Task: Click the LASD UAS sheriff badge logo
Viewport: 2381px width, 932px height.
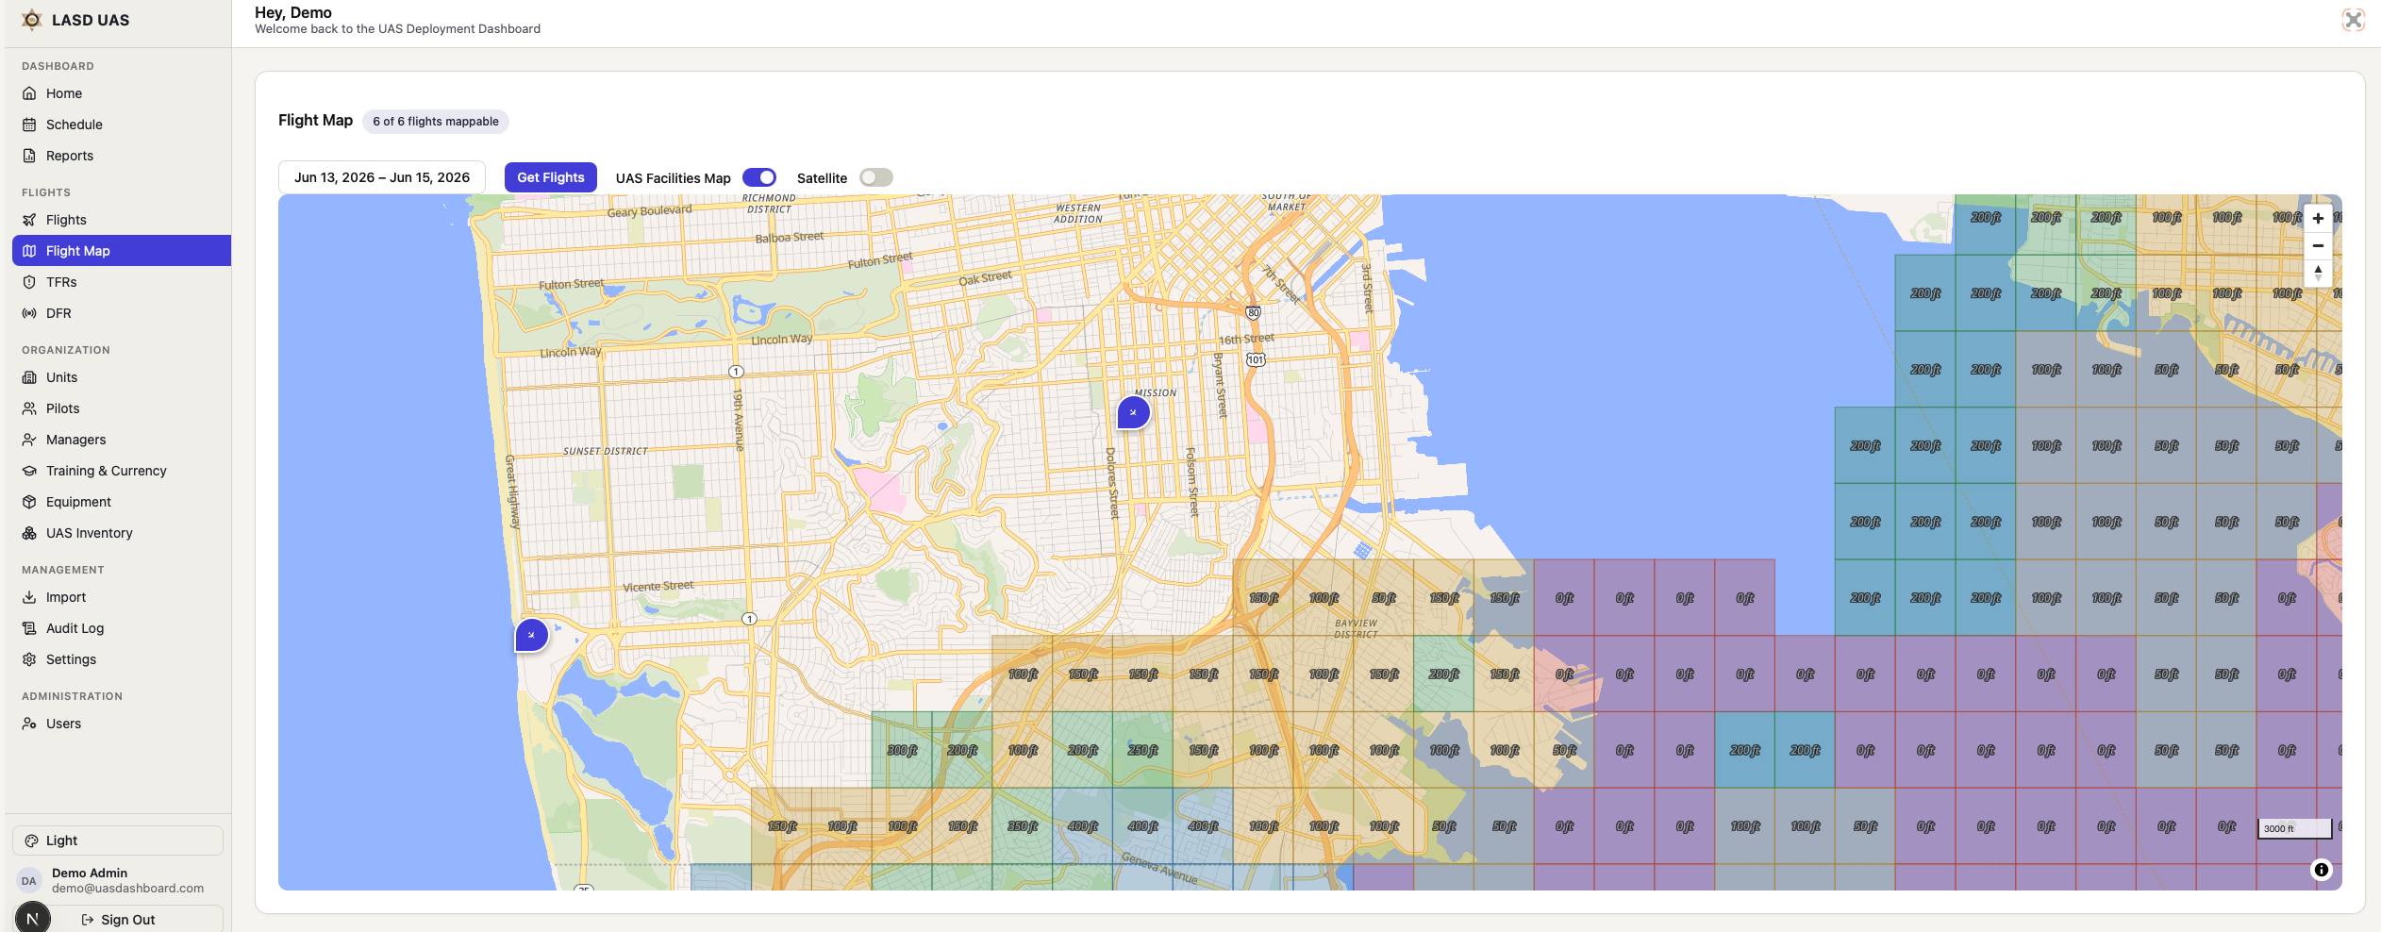Action: pyautogui.click(x=32, y=20)
